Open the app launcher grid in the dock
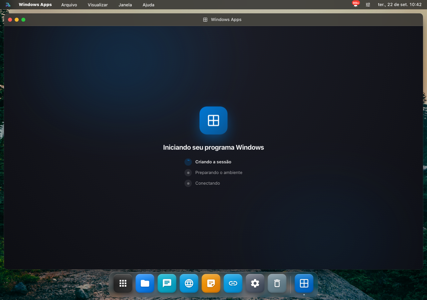Image resolution: width=427 pixels, height=300 pixels. click(123, 283)
